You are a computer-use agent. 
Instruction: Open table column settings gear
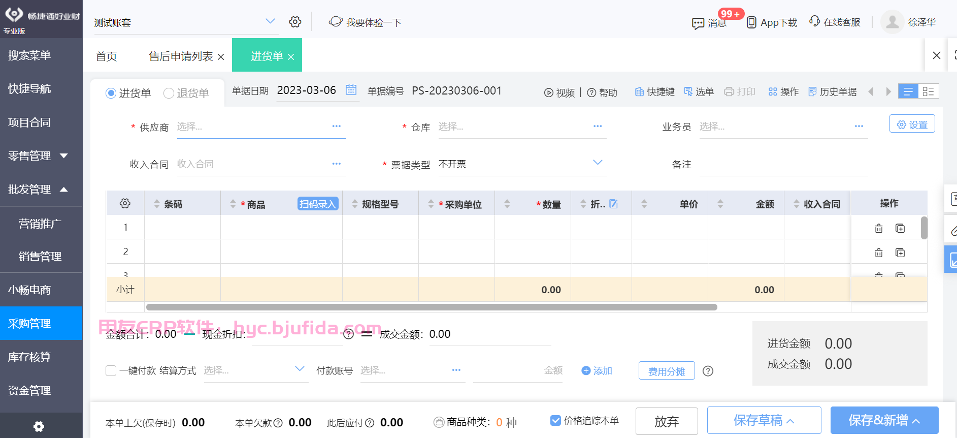[x=125, y=203]
